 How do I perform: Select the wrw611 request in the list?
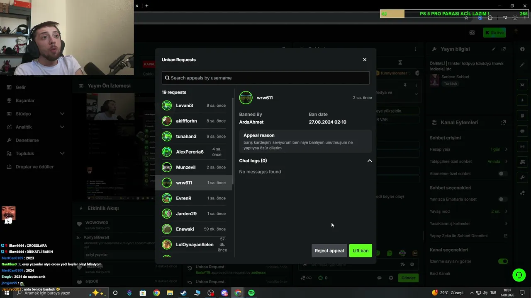click(194, 183)
